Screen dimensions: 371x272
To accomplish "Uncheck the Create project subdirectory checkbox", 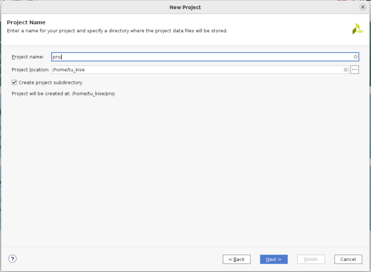I will point(14,82).
